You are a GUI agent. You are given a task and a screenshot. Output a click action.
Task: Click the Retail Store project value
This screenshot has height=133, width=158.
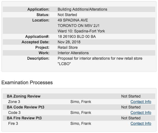[x=68, y=47]
